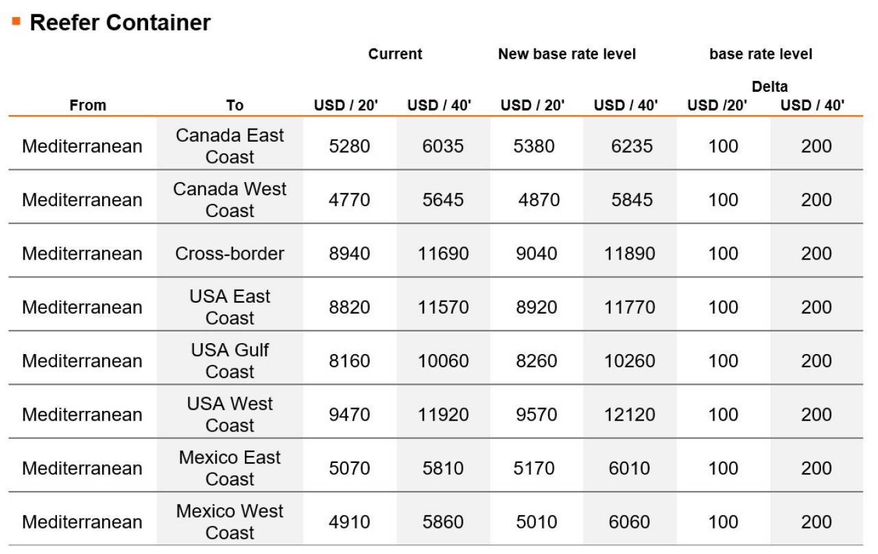Click the Delta header label
This screenshot has width=878, height=554.
click(x=770, y=87)
